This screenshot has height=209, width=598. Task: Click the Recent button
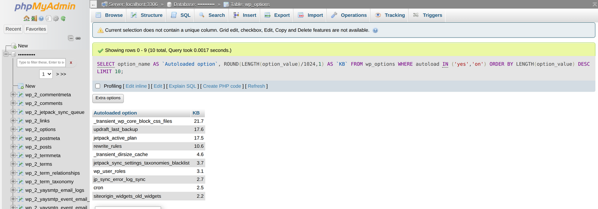(13, 29)
